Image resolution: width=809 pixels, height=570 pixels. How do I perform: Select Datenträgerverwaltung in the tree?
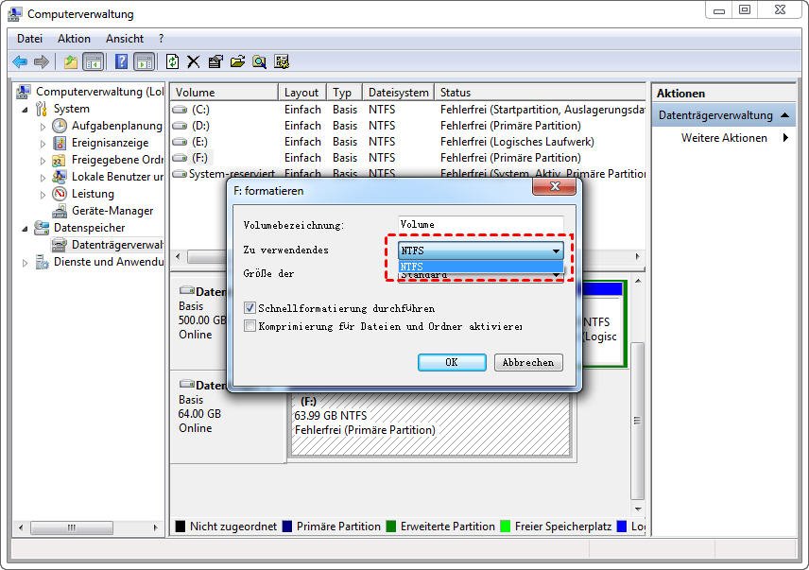[117, 245]
